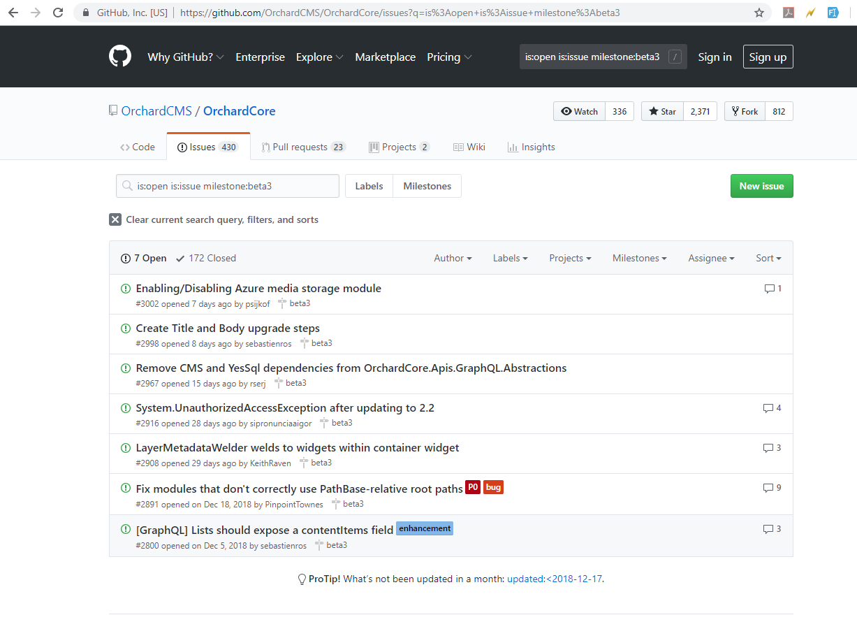The image size is (857, 622).
Task: Star the OrchardCore repository
Action: click(662, 111)
